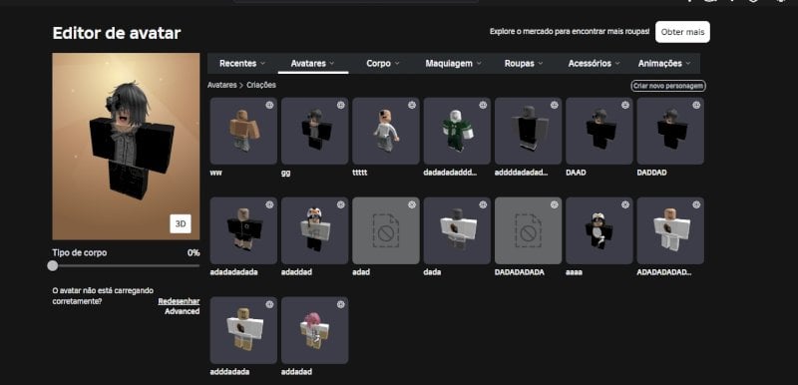
Task: Open settings gear on the adad avatar card
Action: pyautogui.click(x=412, y=204)
